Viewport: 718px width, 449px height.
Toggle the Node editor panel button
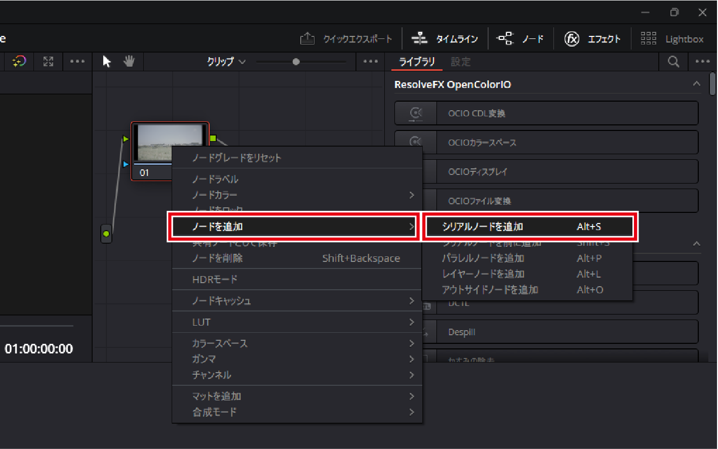[x=521, y=39]
